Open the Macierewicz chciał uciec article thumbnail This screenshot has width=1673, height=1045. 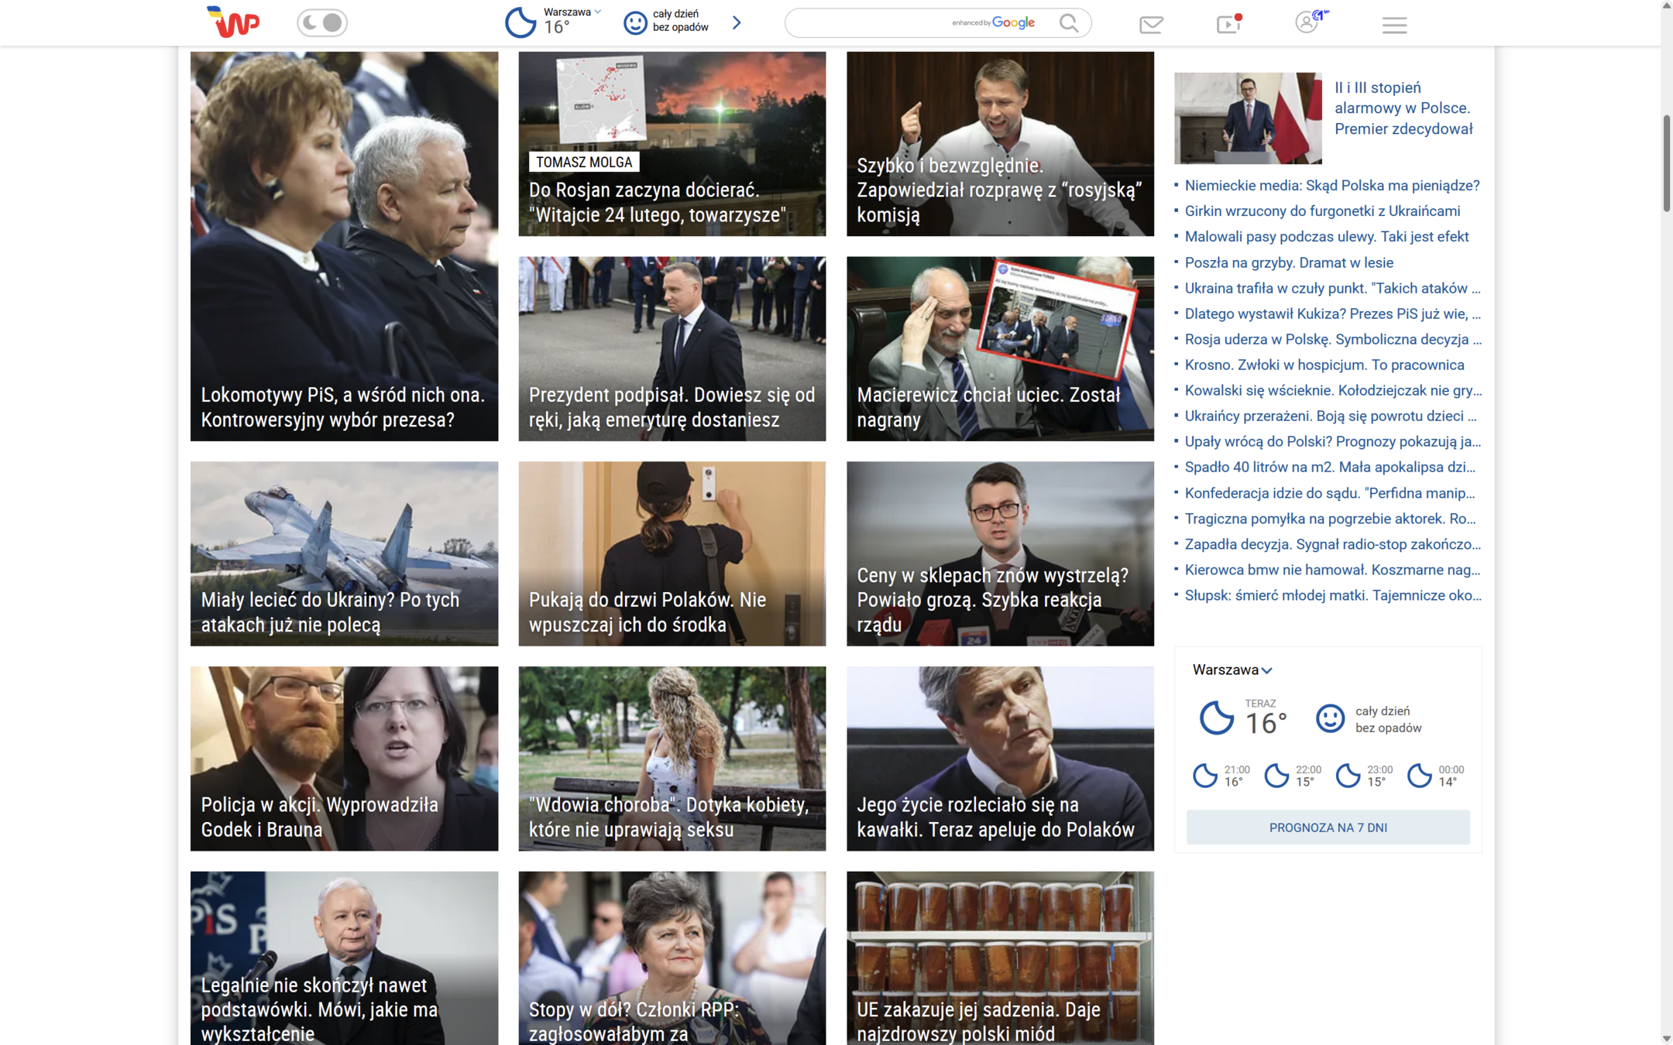[x=999, y=348]
